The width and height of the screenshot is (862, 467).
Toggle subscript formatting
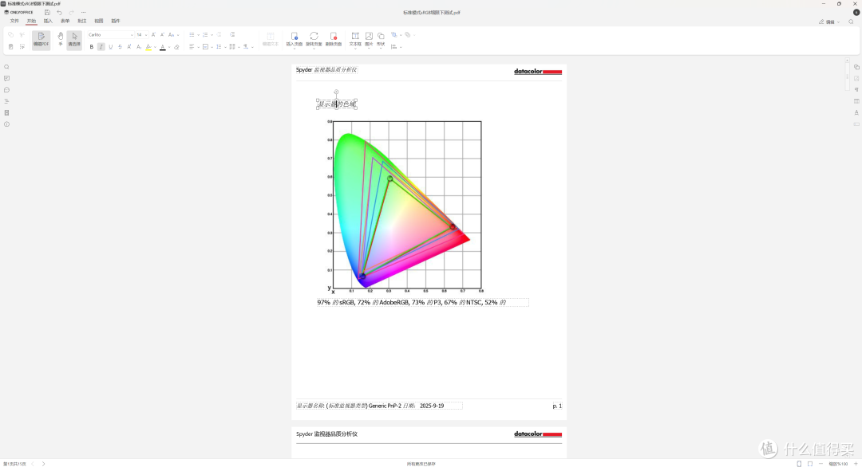[139, 47]
